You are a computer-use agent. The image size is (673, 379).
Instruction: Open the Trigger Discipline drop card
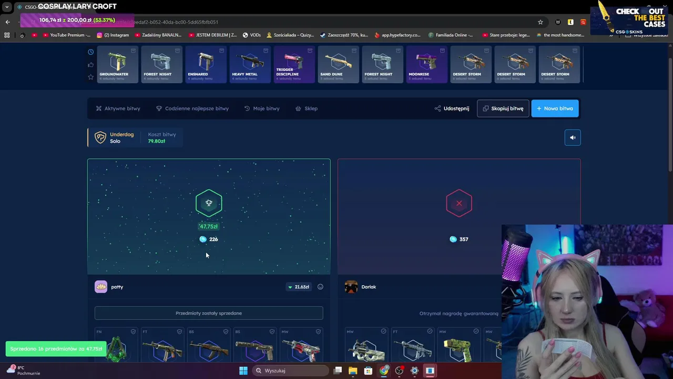click(x=294, y=64)
